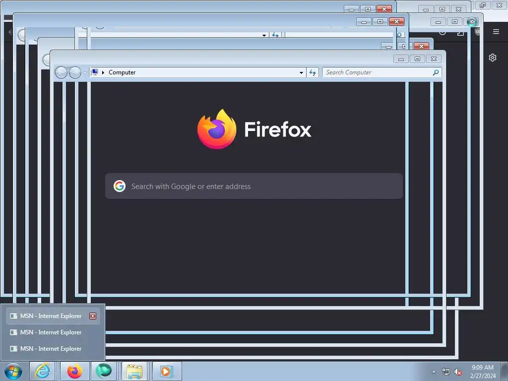Viewport: 508px width, 381px height.
Task: Open the clock showing 9:09 AM
Action: click(x=483, y=372)
